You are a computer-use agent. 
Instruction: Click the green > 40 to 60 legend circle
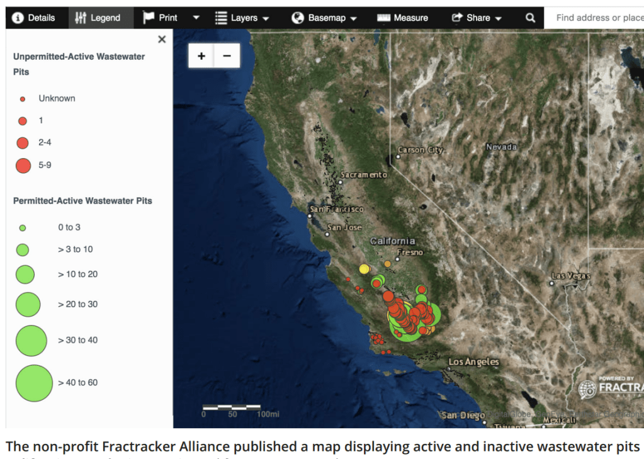(34, 383)
